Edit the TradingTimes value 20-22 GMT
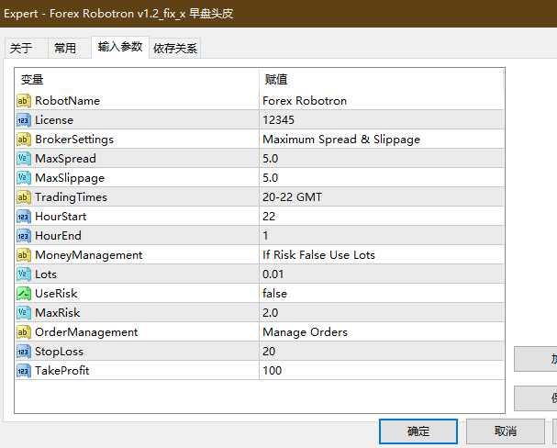The width and height of the screenshot is (557, 448). [293, 197]
